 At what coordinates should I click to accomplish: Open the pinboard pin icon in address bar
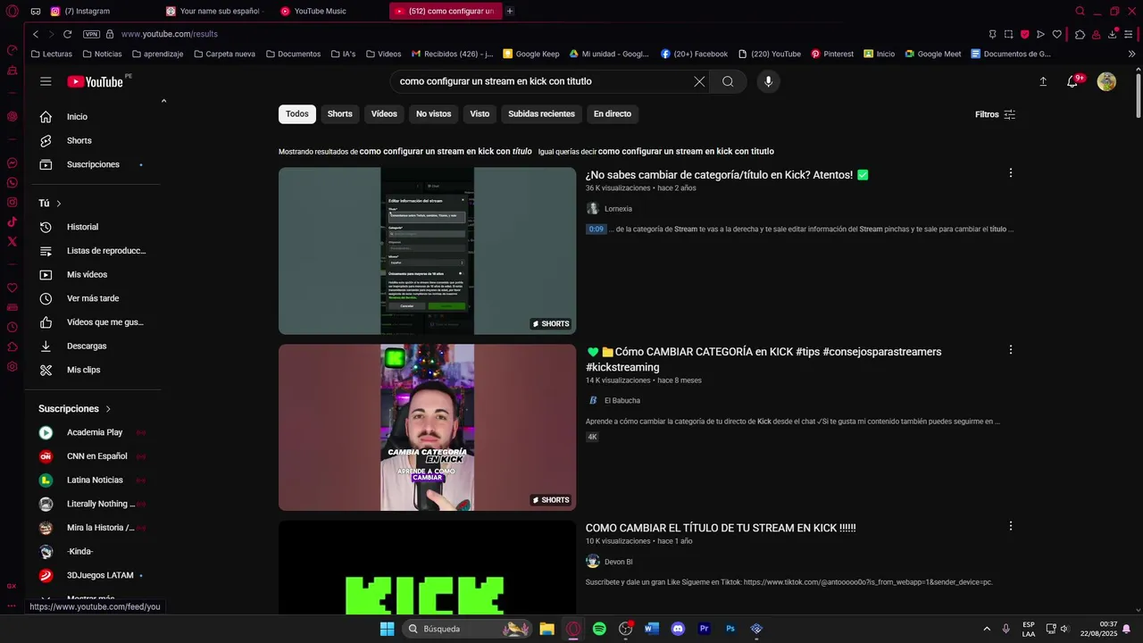[992, 34]
